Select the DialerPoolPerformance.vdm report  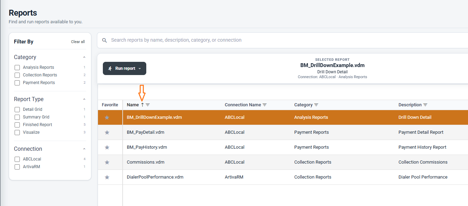click(155, 177)
